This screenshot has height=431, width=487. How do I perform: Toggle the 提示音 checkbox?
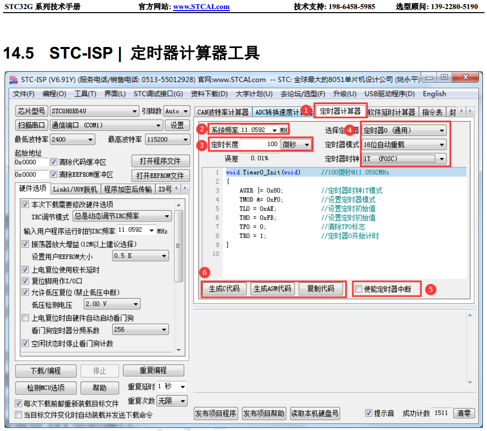pyautogui.click(x=369, y=413)
